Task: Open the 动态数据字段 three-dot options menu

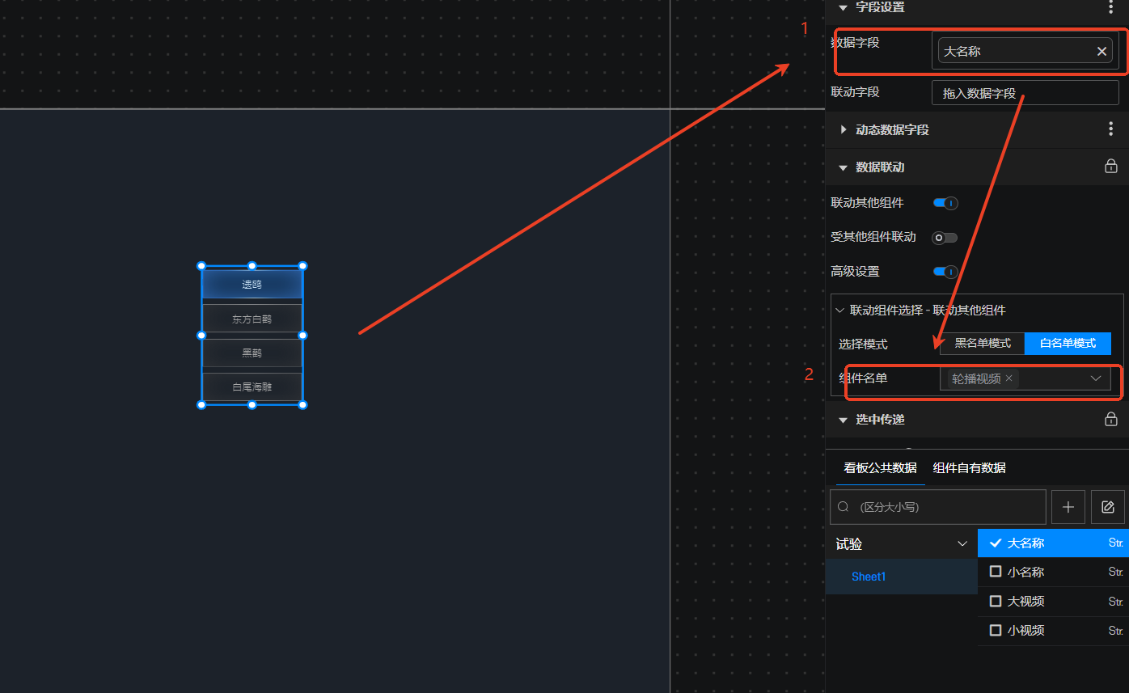Action: pyautogui.click(x=1110, y=129)
